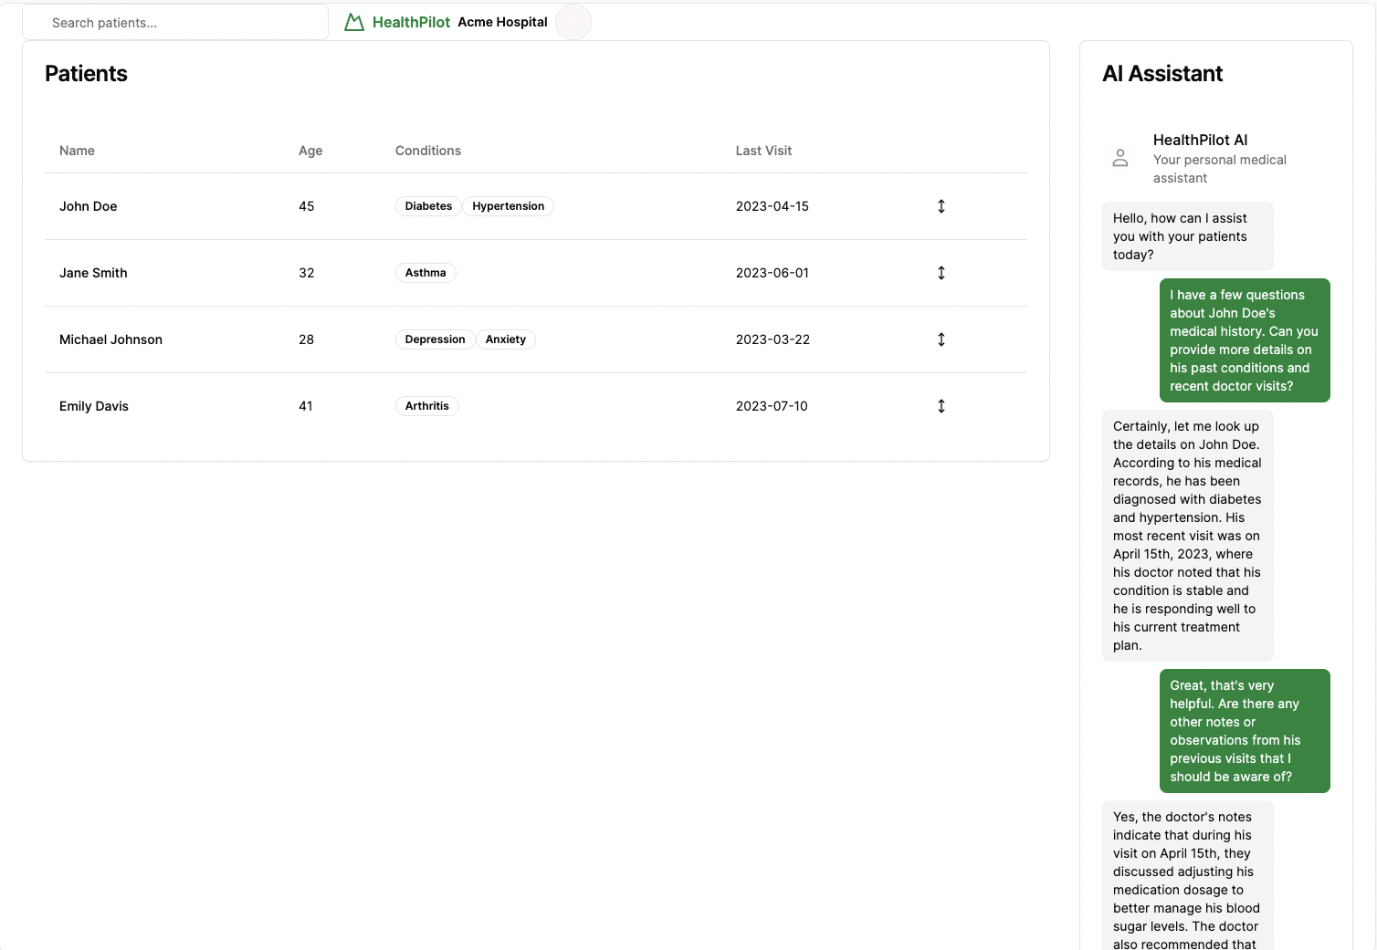
Task: Open Emily Davis patient record
Action: [x=94, y=406]
